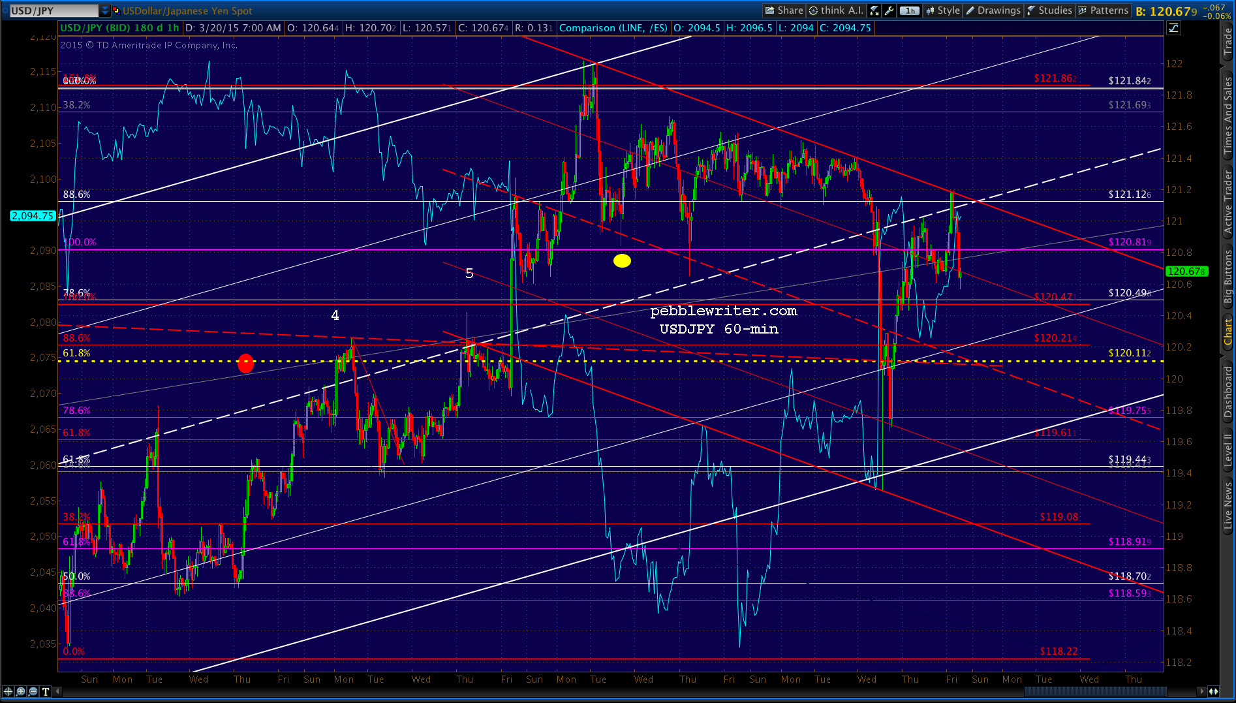Click the cyan 2,094.75 comparison price tag
Screen dimensions: 1236x703
[33, 216]
